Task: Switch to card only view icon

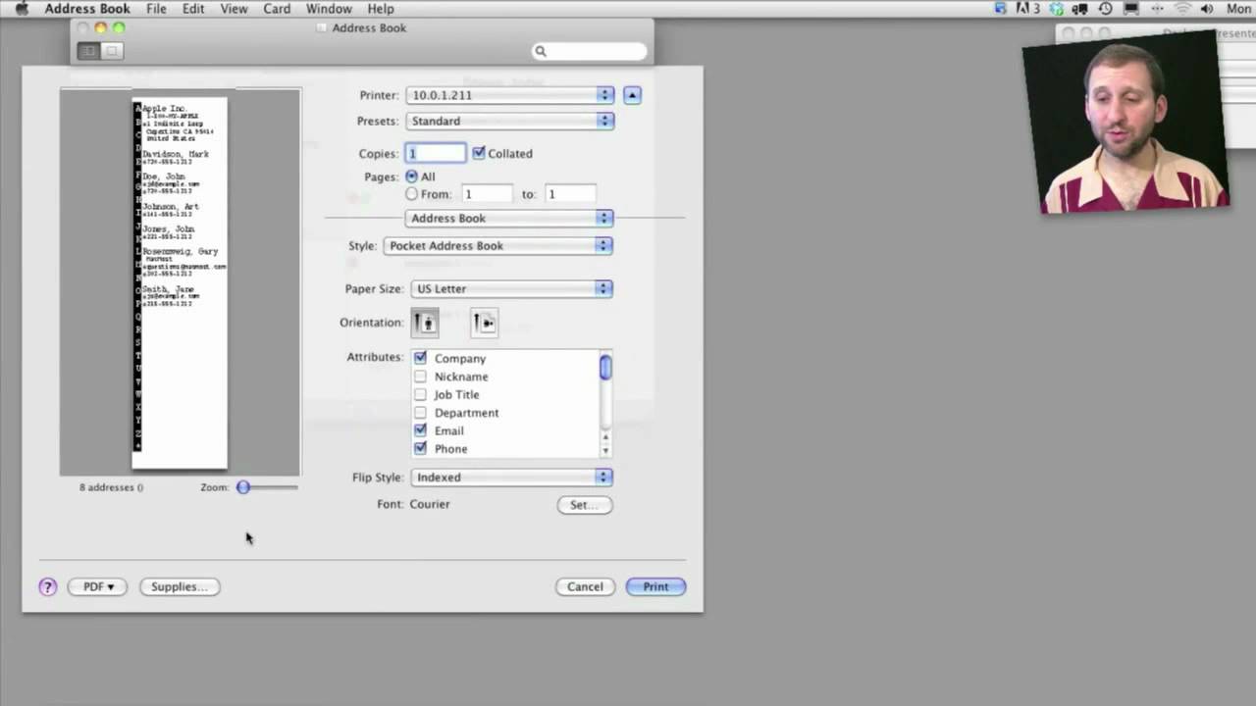Action: 112,51
